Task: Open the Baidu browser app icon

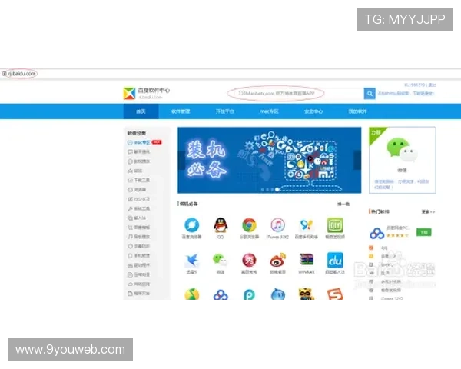Action: pyautogui.click(x=191, y=225)
